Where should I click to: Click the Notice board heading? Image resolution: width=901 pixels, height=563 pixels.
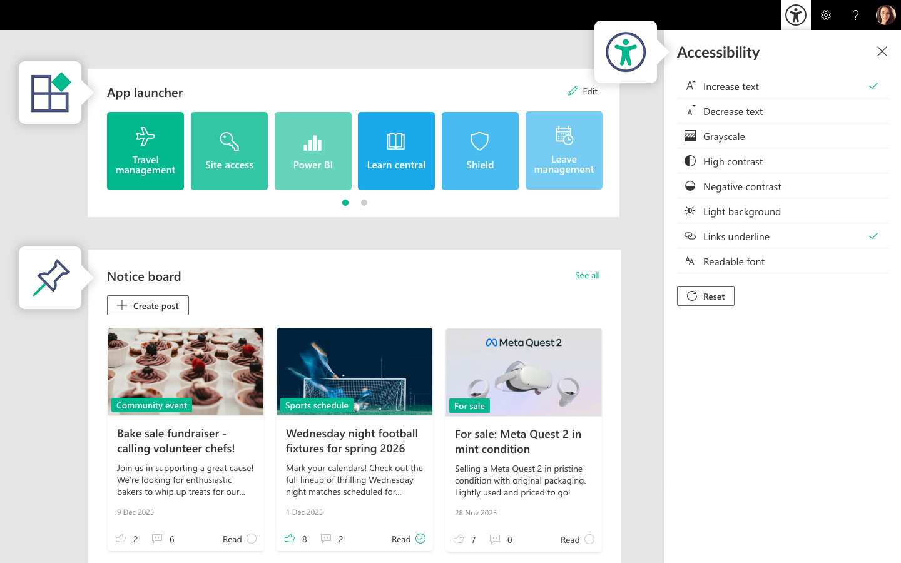(144, 276)
